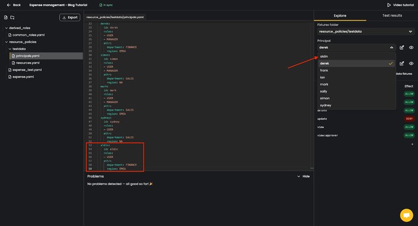
Task: Click the plus icon below the actions list
Action: click(x=412, y=144)
